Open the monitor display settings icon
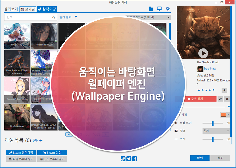Viewport: 236px width, 168px height. tap(159, 9)
